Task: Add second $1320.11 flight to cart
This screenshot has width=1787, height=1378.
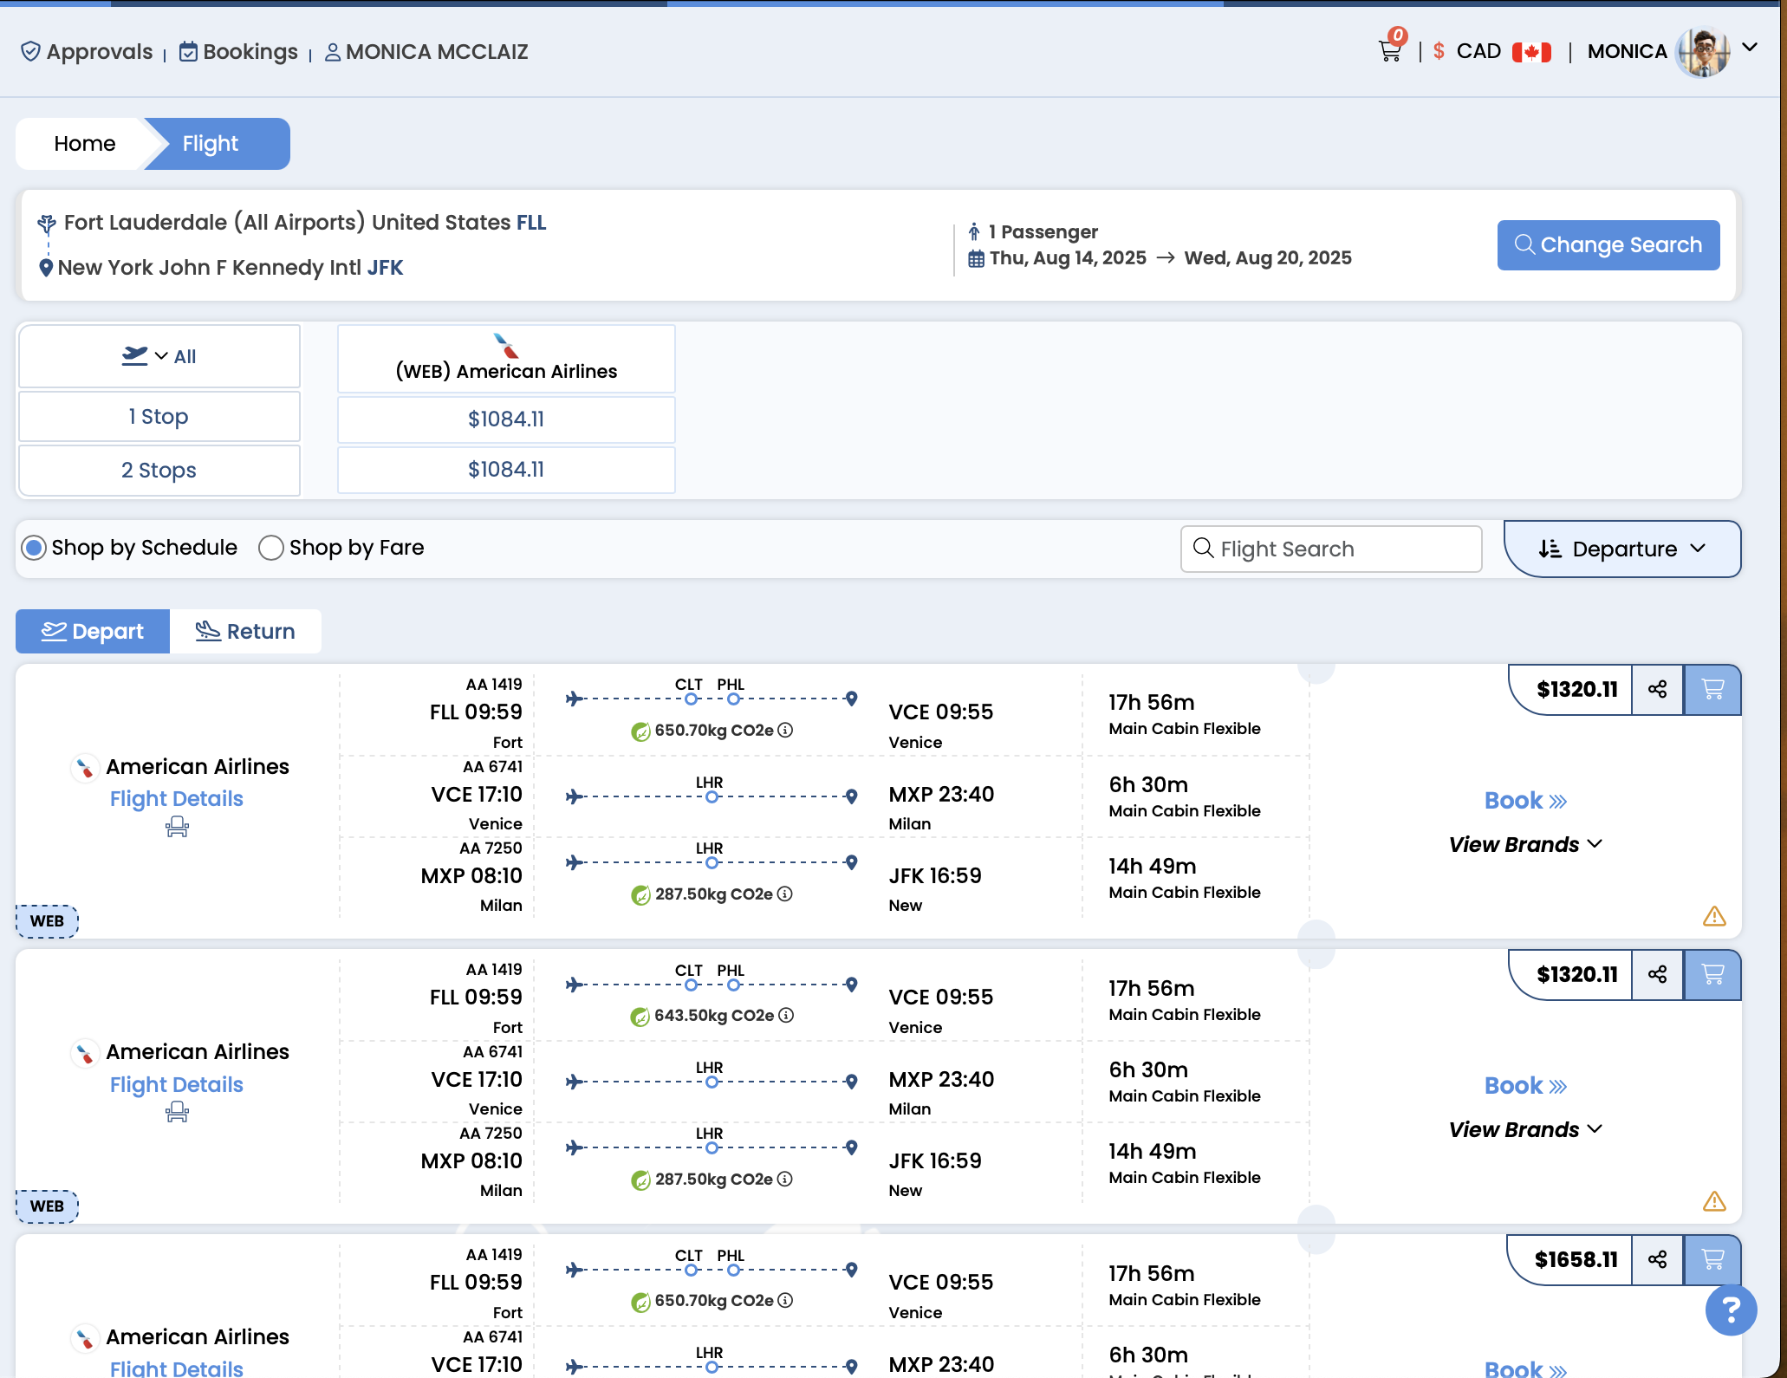Action: (x=1712, y=975)
